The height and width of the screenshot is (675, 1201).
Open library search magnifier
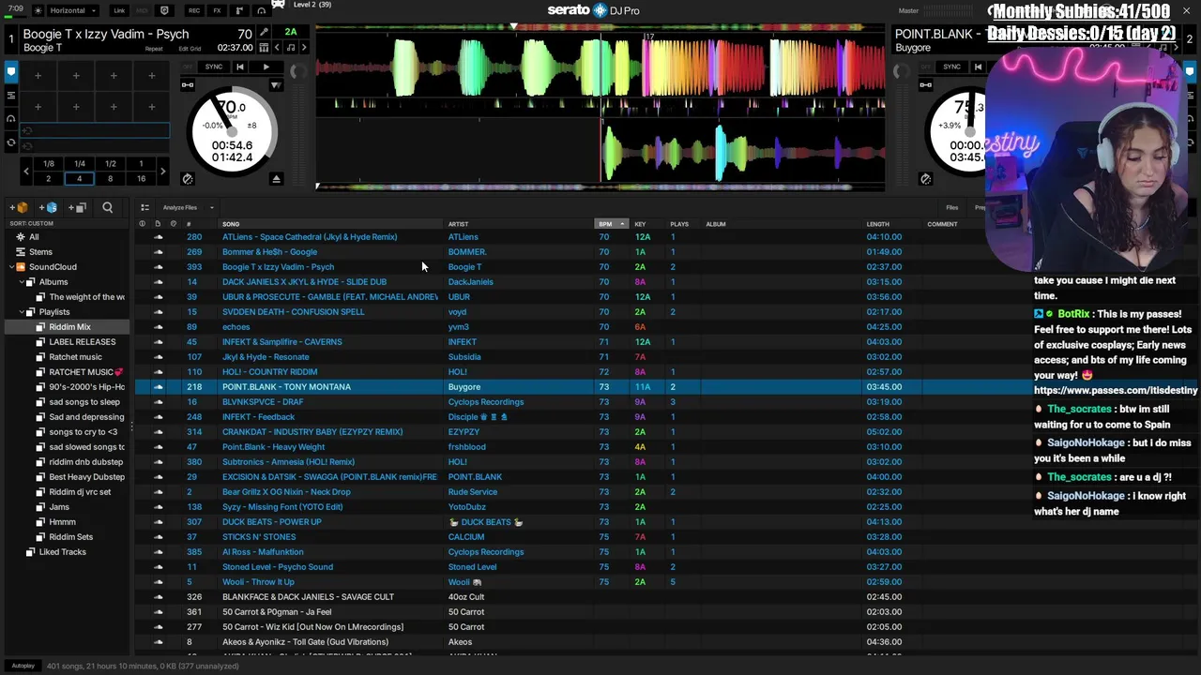[107, 207]
